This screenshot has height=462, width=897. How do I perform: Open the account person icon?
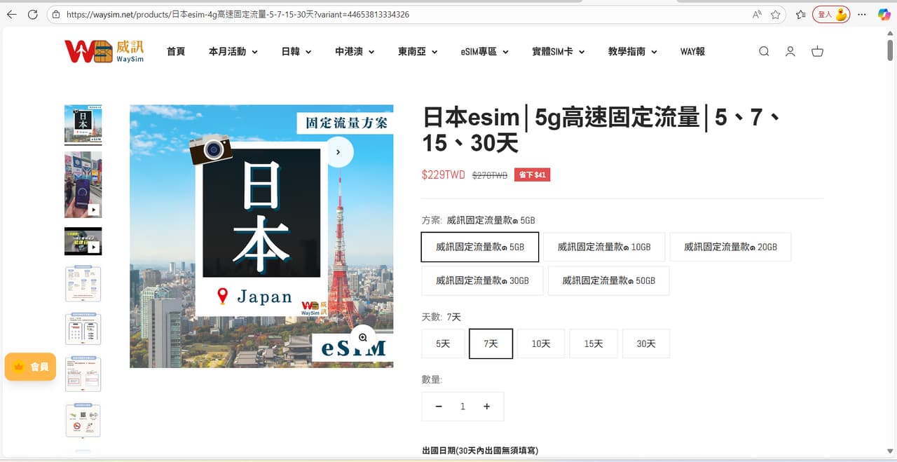(x=790, y=51)
